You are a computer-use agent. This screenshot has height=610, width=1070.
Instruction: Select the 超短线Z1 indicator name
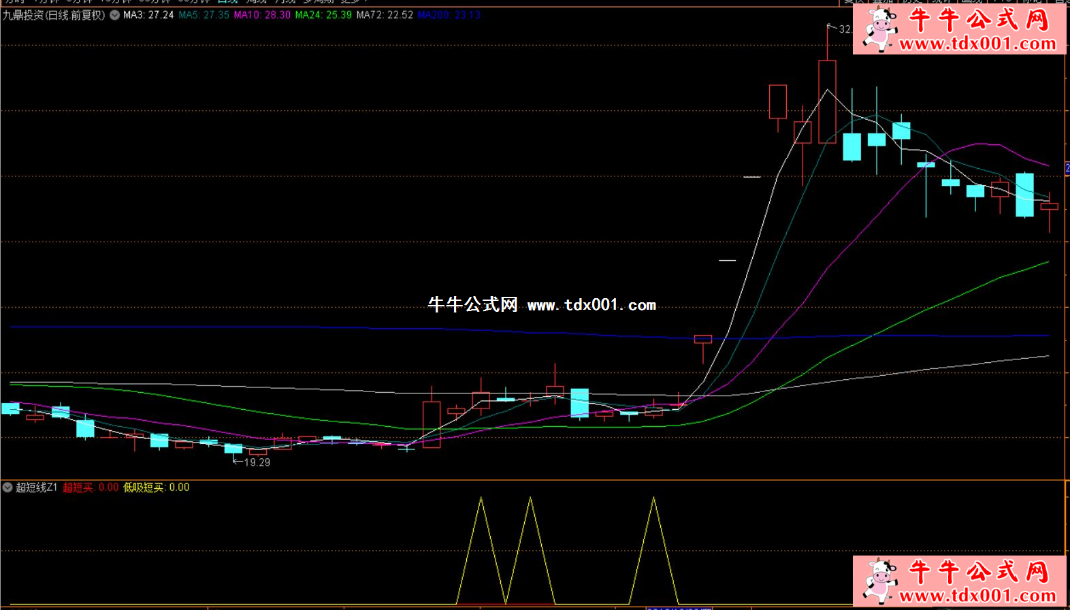pos(37,487)
